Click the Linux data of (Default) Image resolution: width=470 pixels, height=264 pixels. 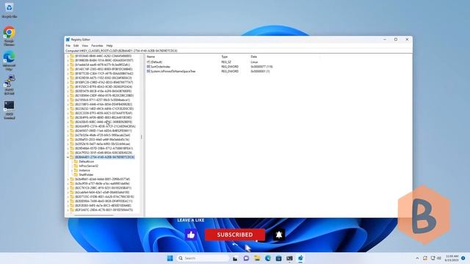click(254, 62)
